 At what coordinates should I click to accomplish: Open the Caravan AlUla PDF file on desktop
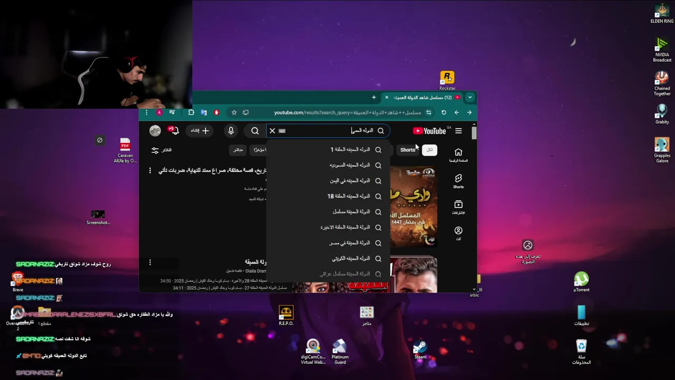coord(125,150)
